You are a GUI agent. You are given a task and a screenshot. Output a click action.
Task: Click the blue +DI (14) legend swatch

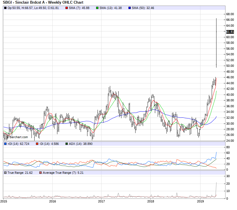(5, 144)
